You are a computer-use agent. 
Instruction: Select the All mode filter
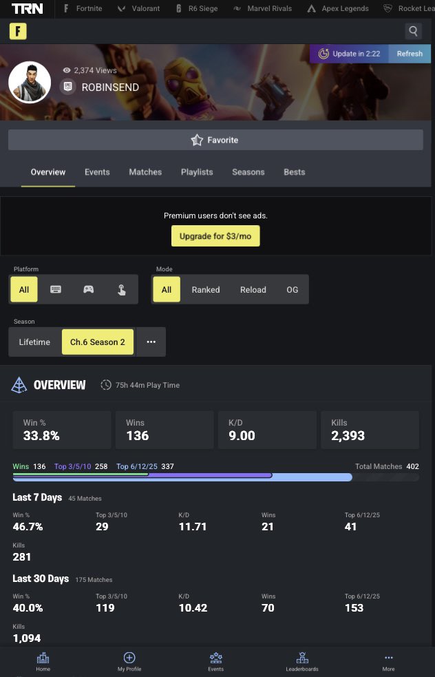click(x=167, y=289)
